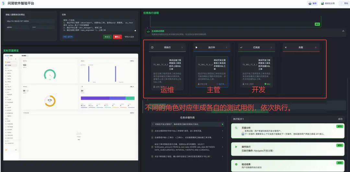The image size is (350, 172).
Task: Switch to 智能批处理 tab
Action: click(328, 3)
